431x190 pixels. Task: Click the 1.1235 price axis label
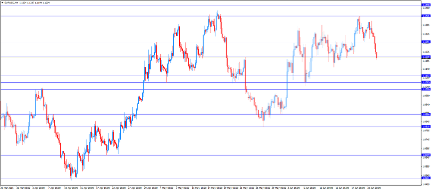(426, 52)
